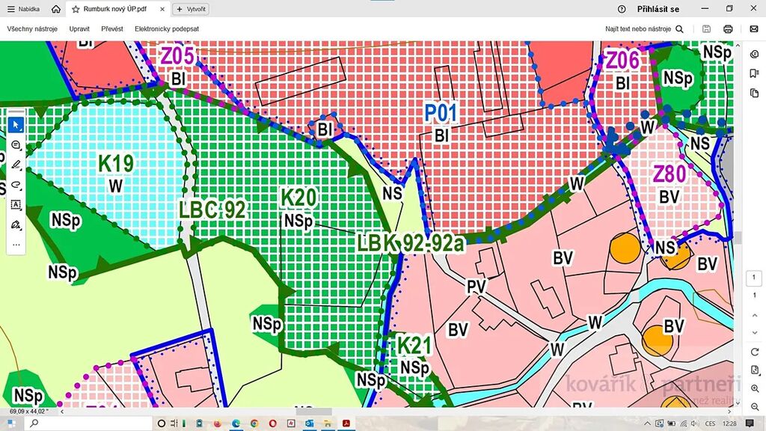Print the document with printer icon

tap(728, 29)
